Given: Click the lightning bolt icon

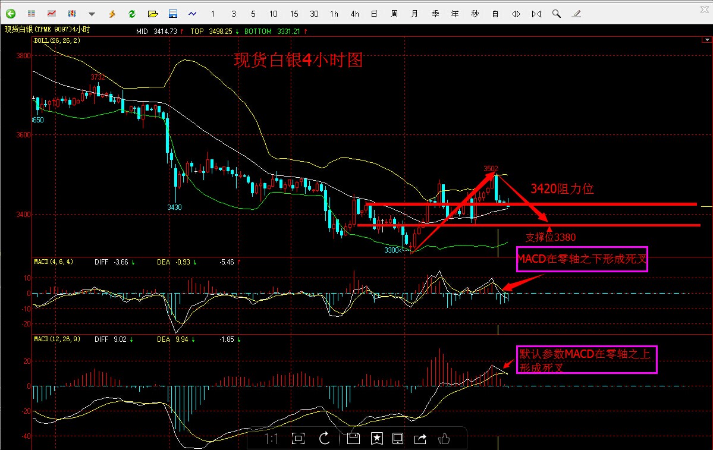Looking at the screenshot, I should point(112,14).
